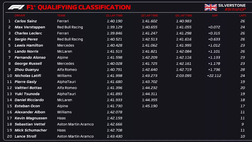Click the LAPS column header
This screenshot has width=252, height=142.
pos(243,15)
